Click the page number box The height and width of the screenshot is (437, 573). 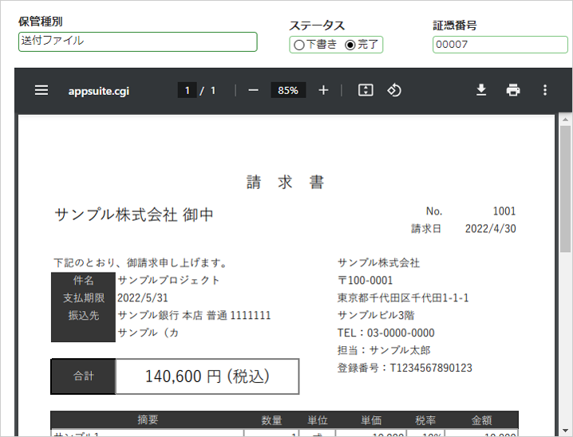point(188,90)
